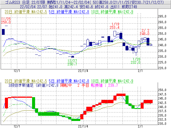
Task: Click the red '2 手目' text
Action: coord(83,85)
